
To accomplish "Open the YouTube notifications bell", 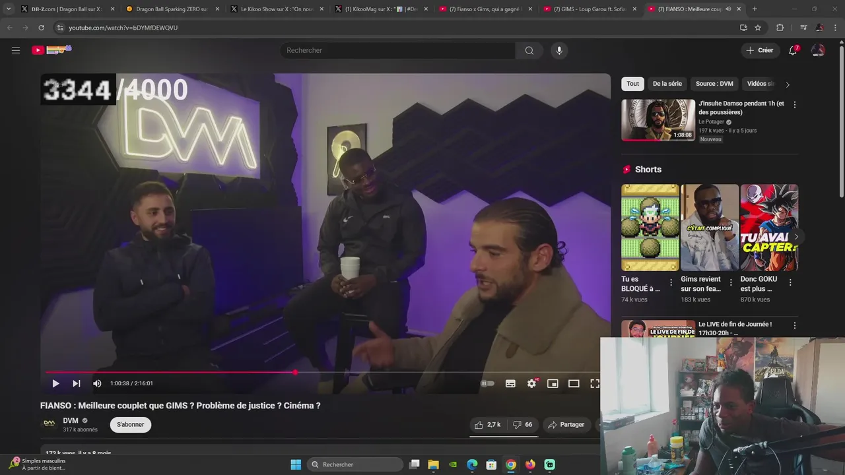I will tap(794, 50).
